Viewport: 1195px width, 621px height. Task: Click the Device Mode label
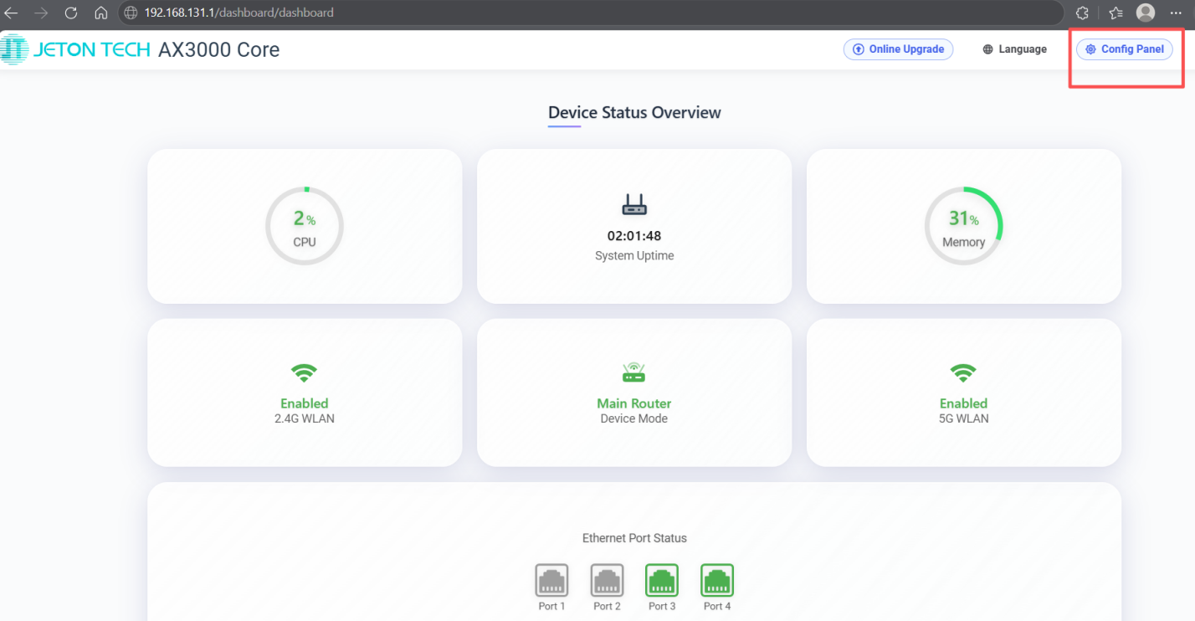634,418
